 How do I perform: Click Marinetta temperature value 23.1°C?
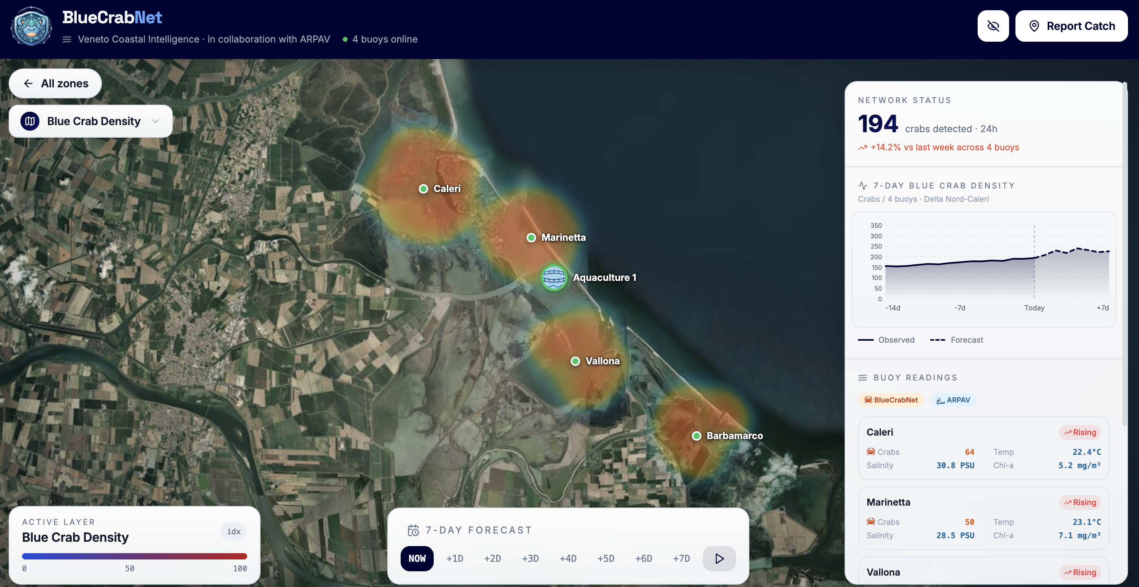(x=1086, y=522)
